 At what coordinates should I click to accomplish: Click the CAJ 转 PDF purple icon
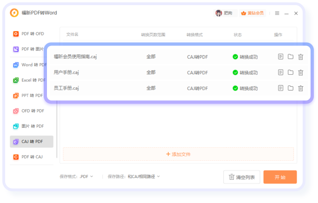click(x=15, y=142)
